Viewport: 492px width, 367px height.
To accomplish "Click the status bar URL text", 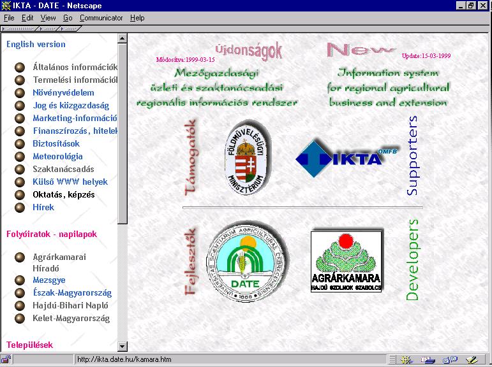I will click(x=124, y=359).
